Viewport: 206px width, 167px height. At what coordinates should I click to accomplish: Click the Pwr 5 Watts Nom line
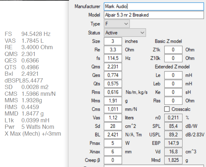[29, 127]
